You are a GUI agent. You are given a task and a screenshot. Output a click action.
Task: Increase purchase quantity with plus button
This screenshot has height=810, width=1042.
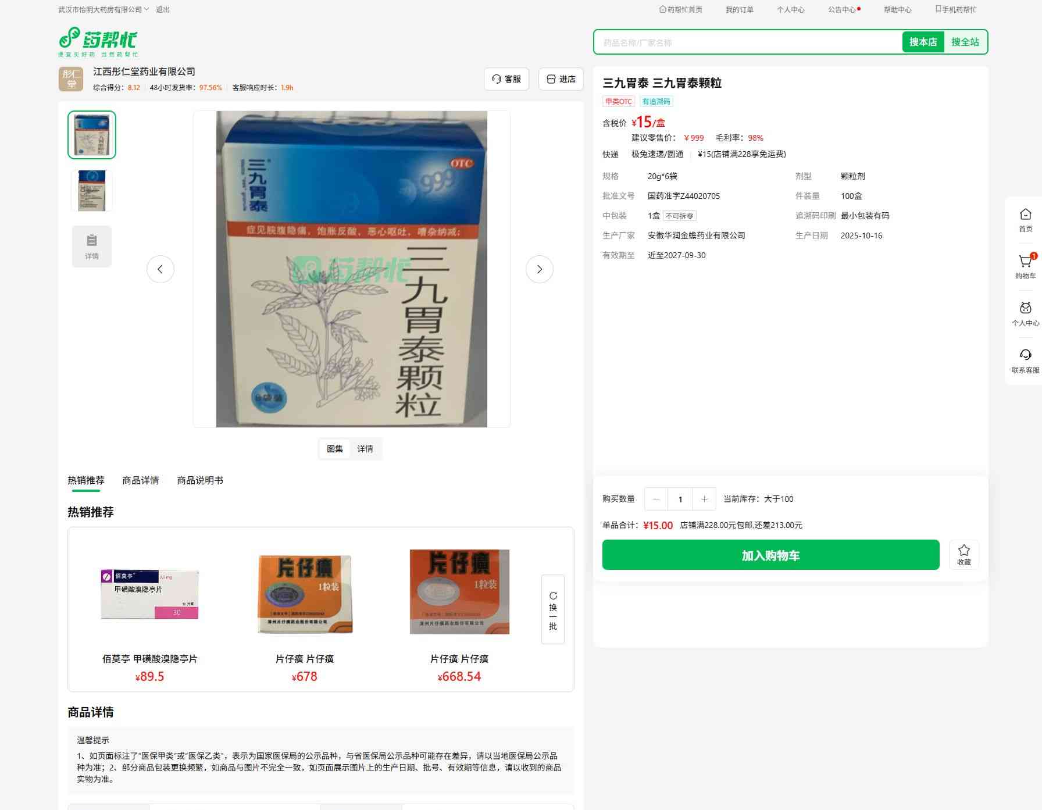[704, 499]
